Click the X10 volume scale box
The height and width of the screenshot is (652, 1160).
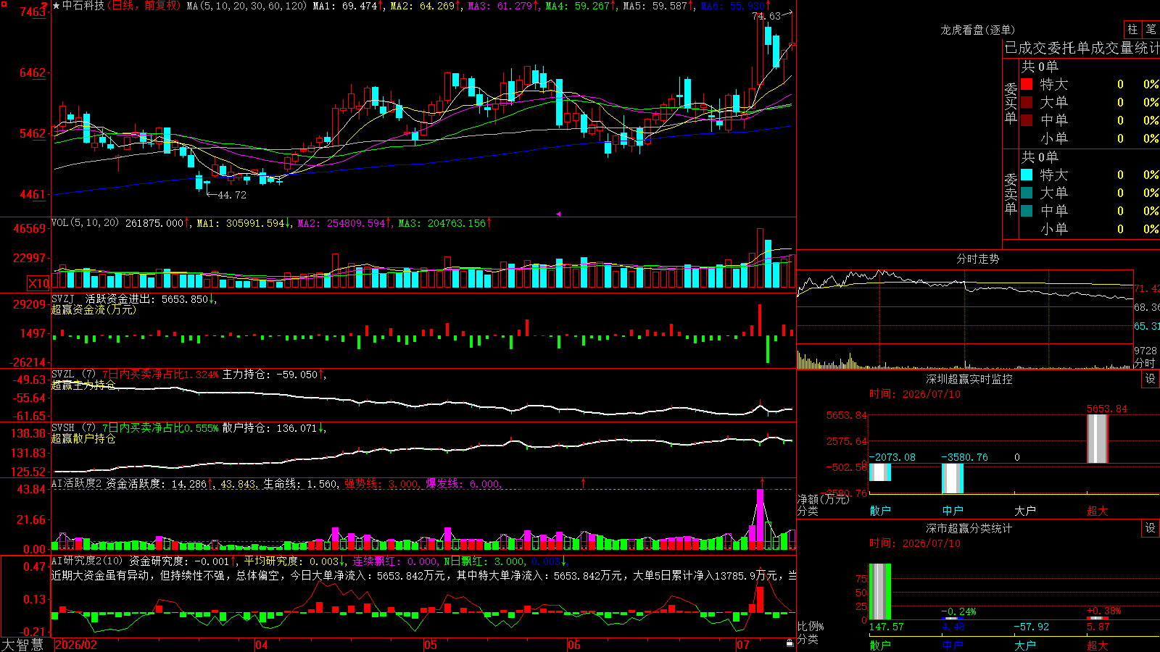click(38, 283)
